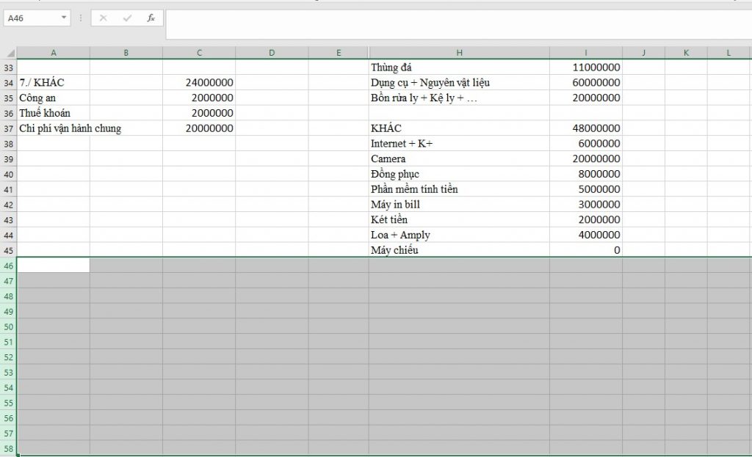The width and height of the screenshot is (752, 457).
Task: Click value 24000000 in column C
Action: click(x=199, y=82)
